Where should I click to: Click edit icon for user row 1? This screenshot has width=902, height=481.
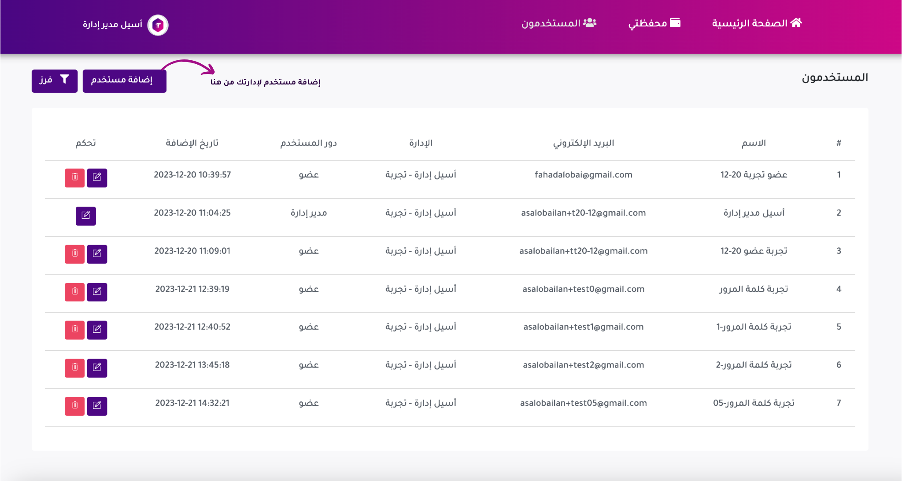[97, 178]
